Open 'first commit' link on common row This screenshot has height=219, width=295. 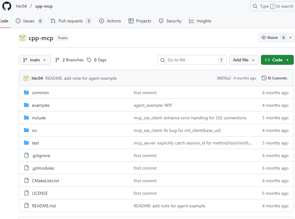click(x=145, y=93)
